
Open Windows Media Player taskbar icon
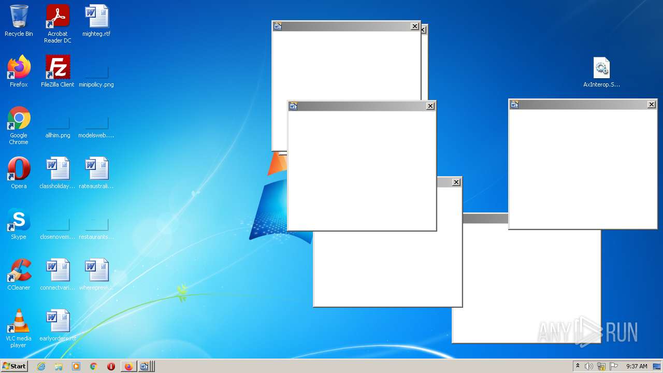(x=76, y=366)
